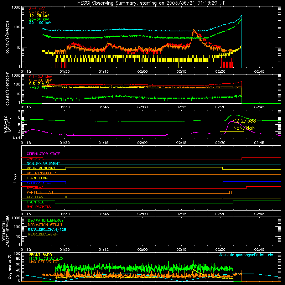The width and height of the screenshot is (285, 285).
Task: Click the MAX_DET_VS_TOT legend label
Action: tap(44, 262)
